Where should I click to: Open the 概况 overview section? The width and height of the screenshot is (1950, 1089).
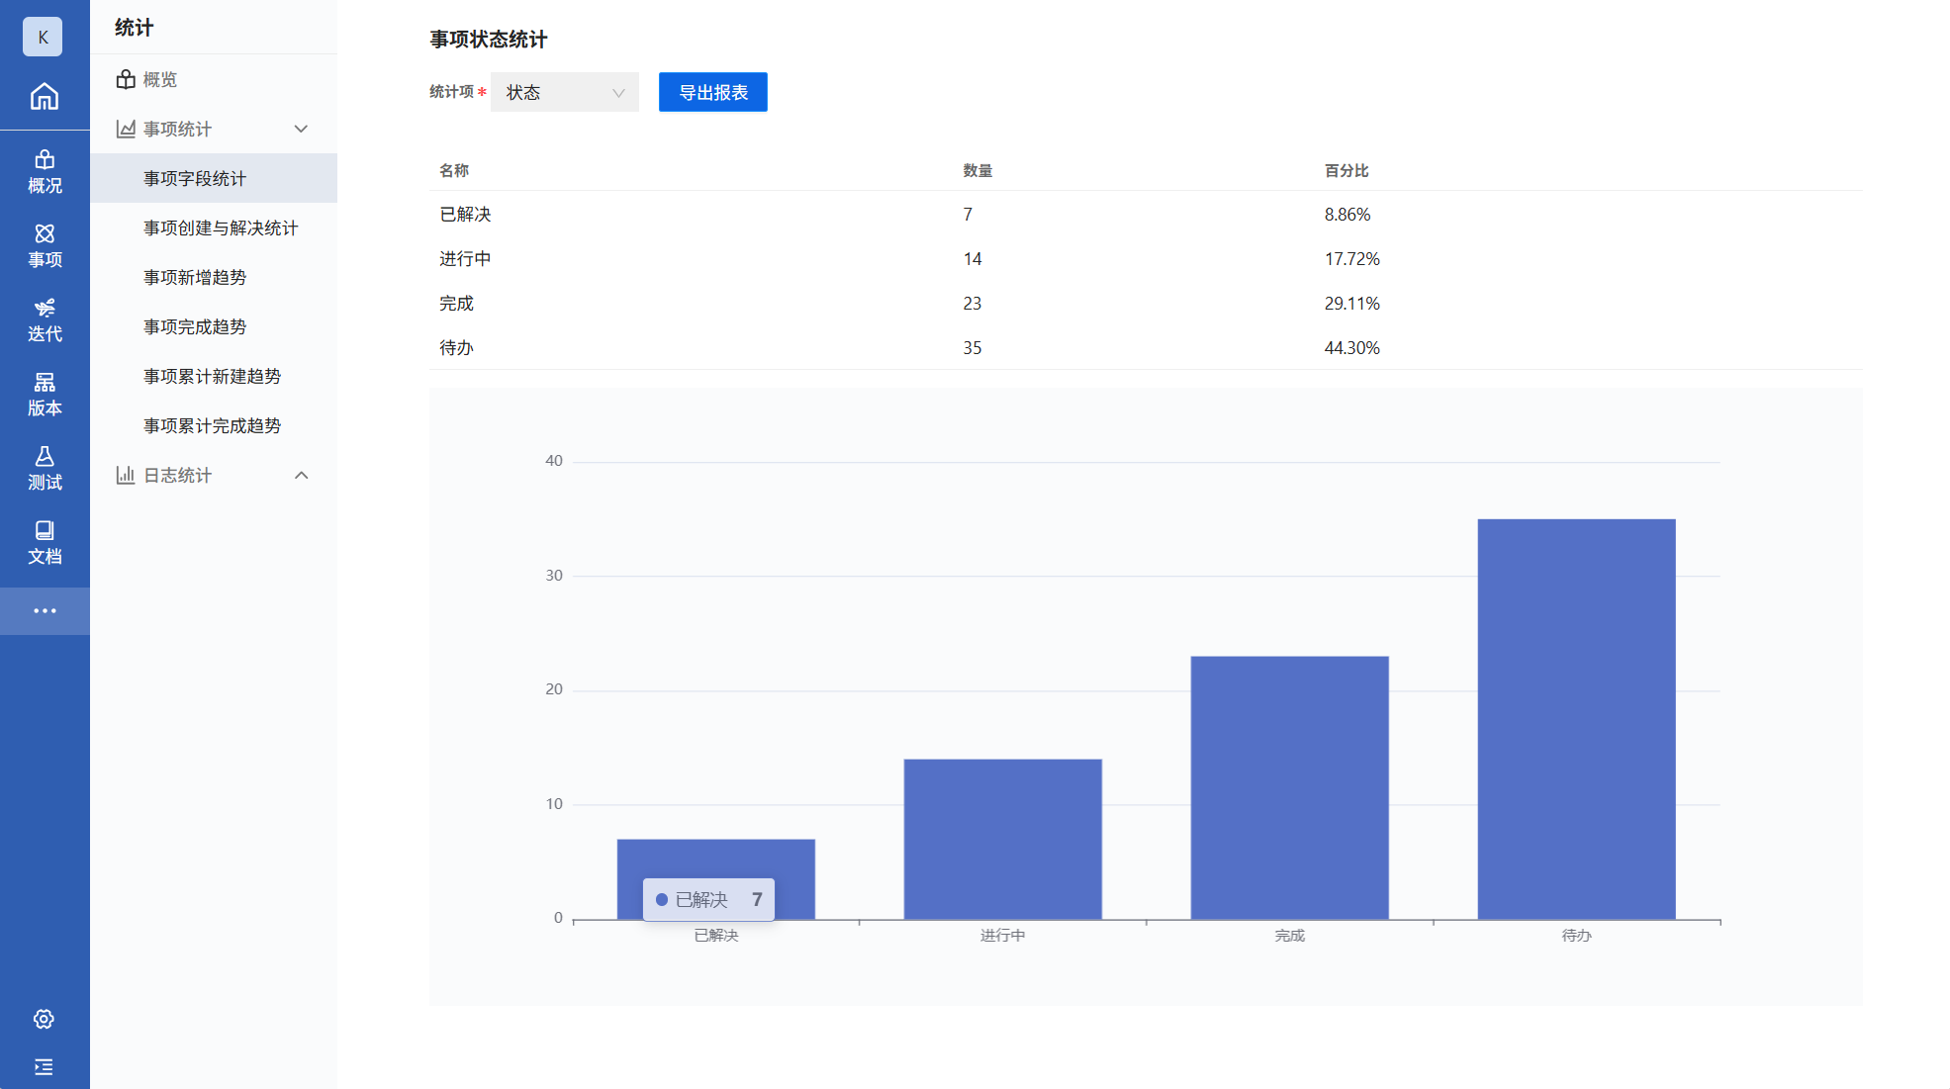45,171
